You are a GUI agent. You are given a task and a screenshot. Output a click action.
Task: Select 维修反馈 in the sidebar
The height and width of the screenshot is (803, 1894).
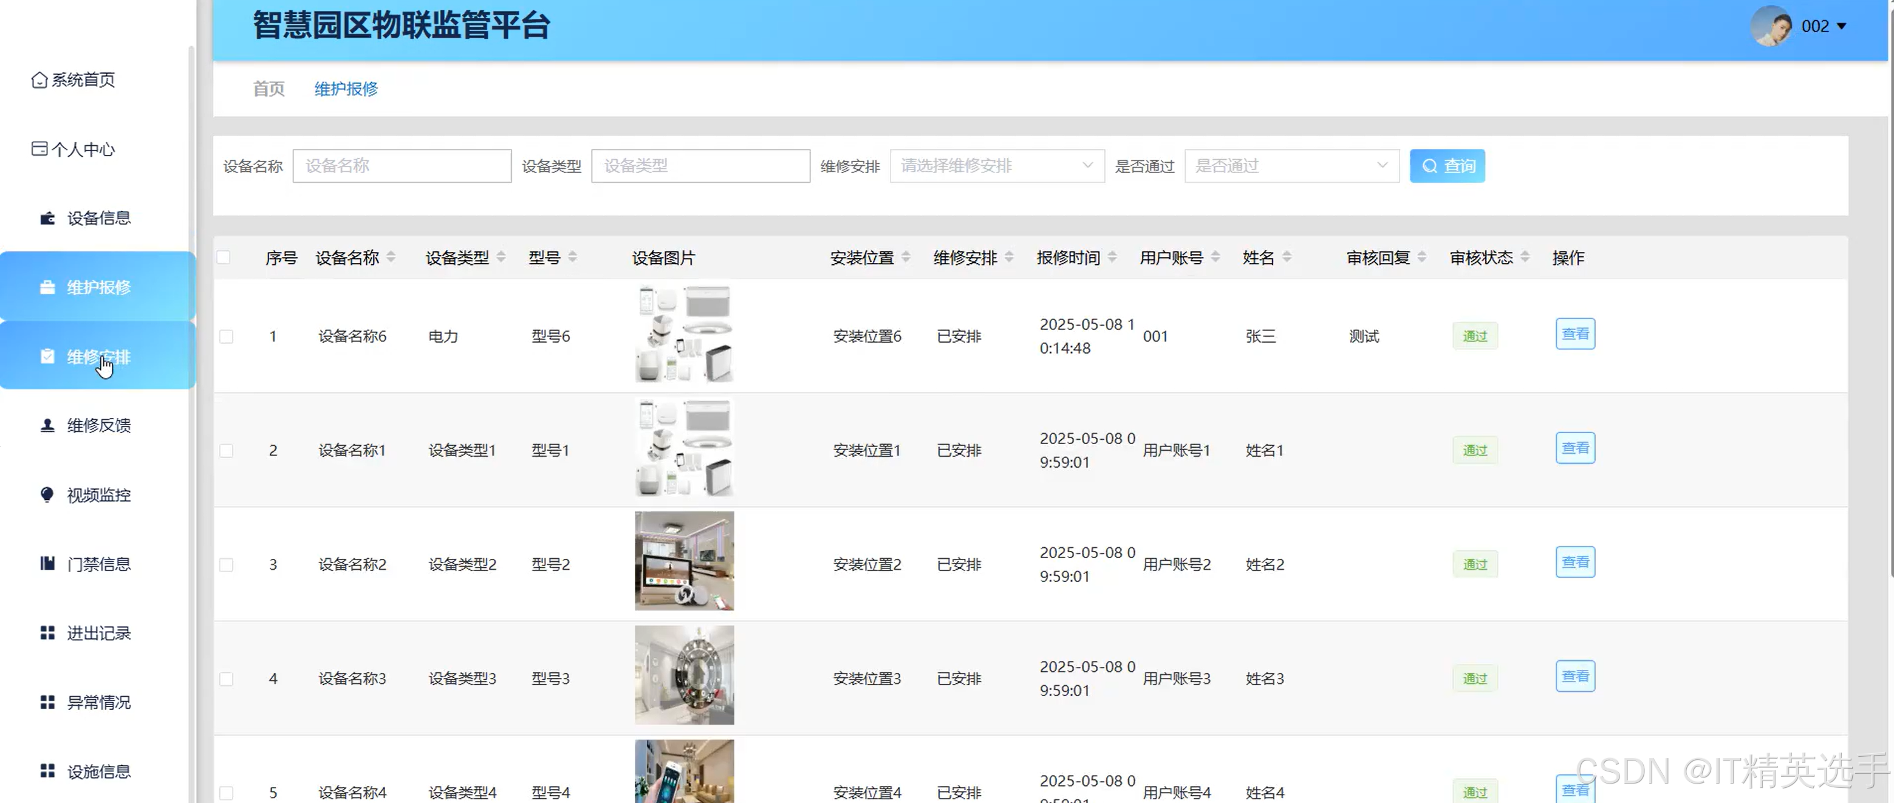99,426
